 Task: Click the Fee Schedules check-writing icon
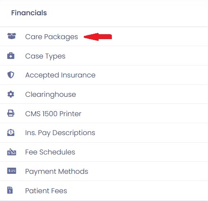[12, 152]
